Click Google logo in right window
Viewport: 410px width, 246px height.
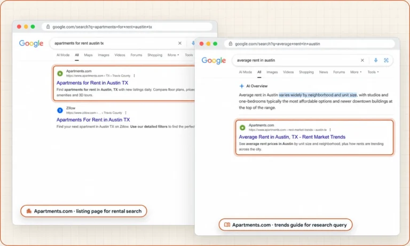pos(214,60)
